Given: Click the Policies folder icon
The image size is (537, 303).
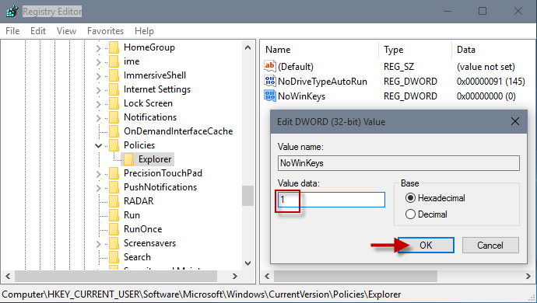Looking at the screenshot, I should pyautogui.click(x=114, y=145).
